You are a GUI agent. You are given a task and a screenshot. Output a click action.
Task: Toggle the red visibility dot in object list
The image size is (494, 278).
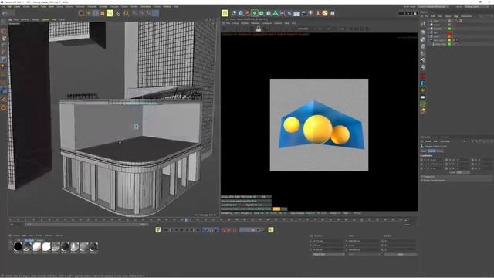[449, 32]
